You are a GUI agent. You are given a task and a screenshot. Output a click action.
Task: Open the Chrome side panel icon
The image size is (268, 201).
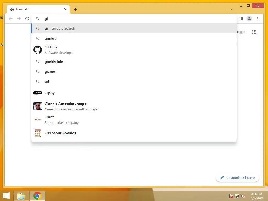tap(241, 19)
